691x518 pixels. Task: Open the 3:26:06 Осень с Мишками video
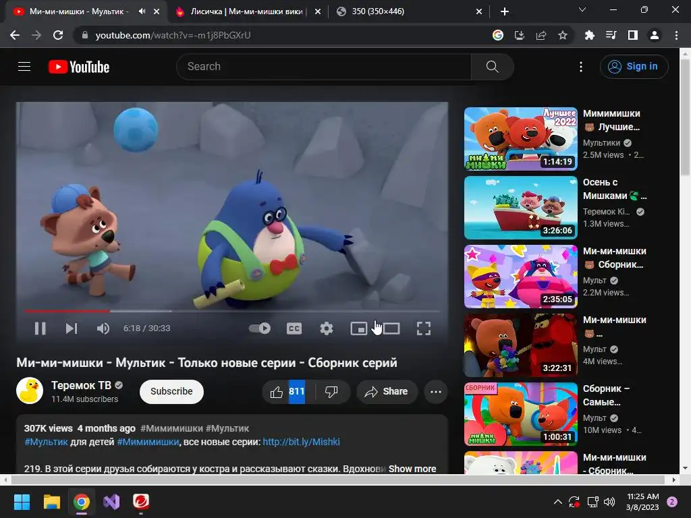tap(520, 208)
